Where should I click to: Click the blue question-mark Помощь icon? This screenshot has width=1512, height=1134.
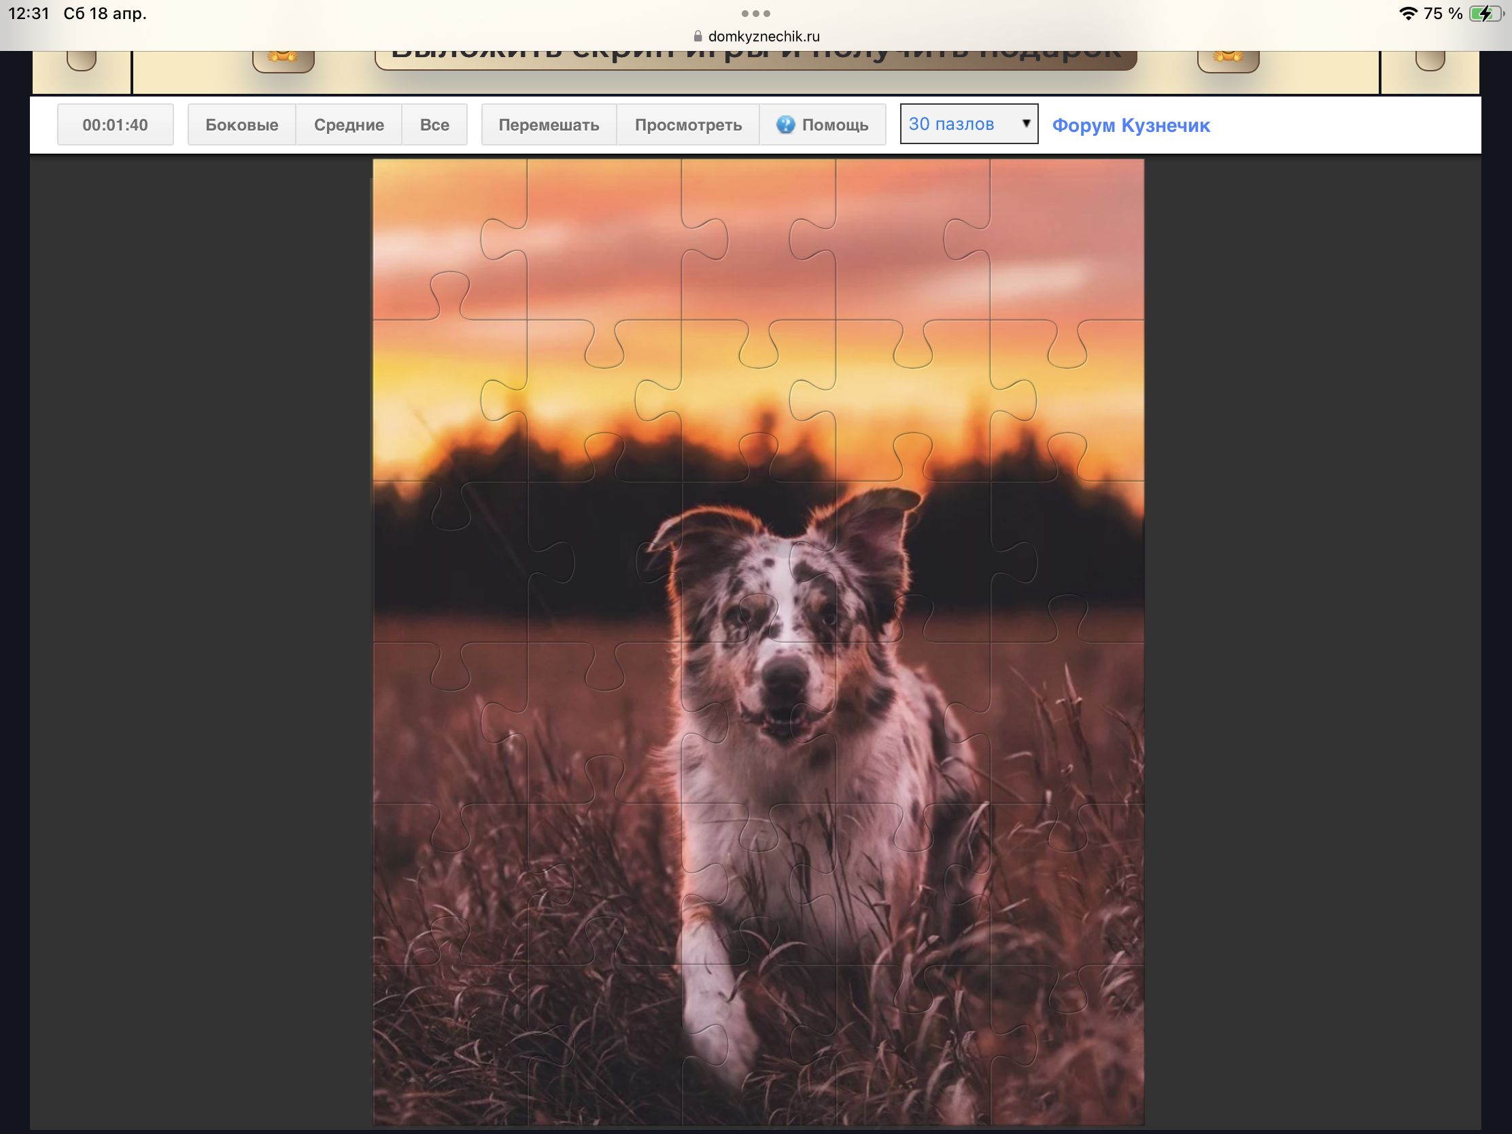pyautogui.click(x=785, y=124)
